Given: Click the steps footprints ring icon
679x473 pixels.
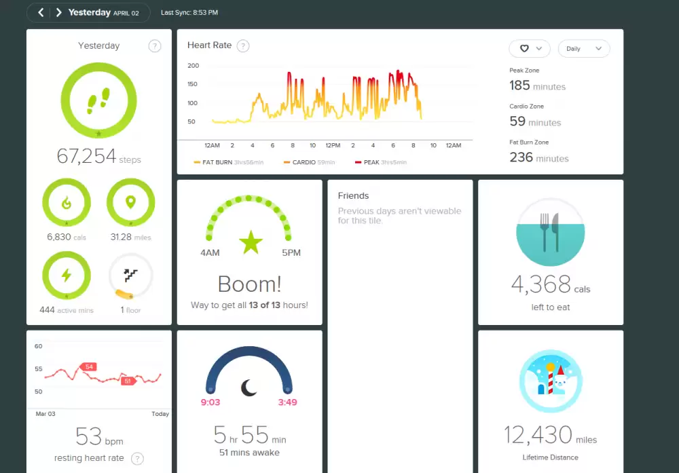Looking at the screenshot, I should 99,100.
